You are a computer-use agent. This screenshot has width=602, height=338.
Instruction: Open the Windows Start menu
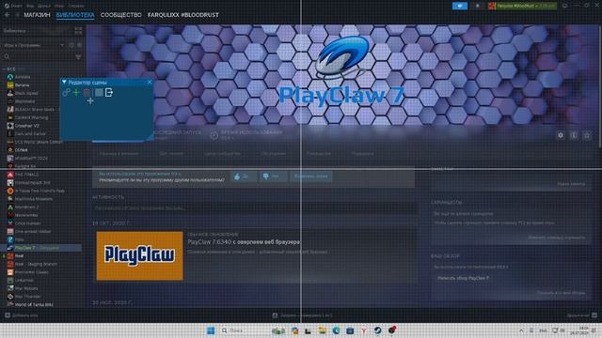click(211, 330)
